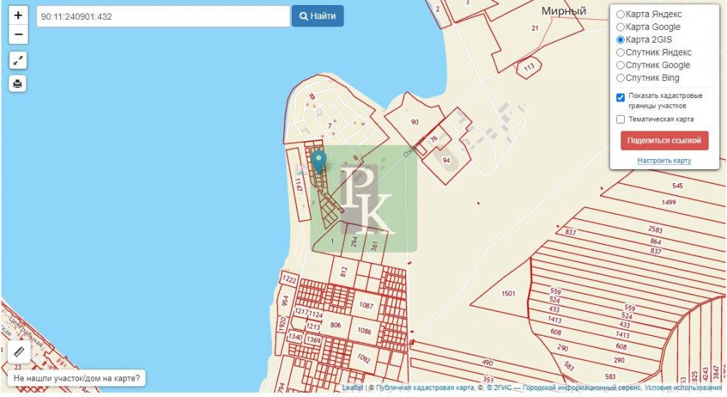The width and height of the screenshot is (727, 397).
Task: Switch to Спутник Яндекс layer
Action: click(x=621, y=53)
